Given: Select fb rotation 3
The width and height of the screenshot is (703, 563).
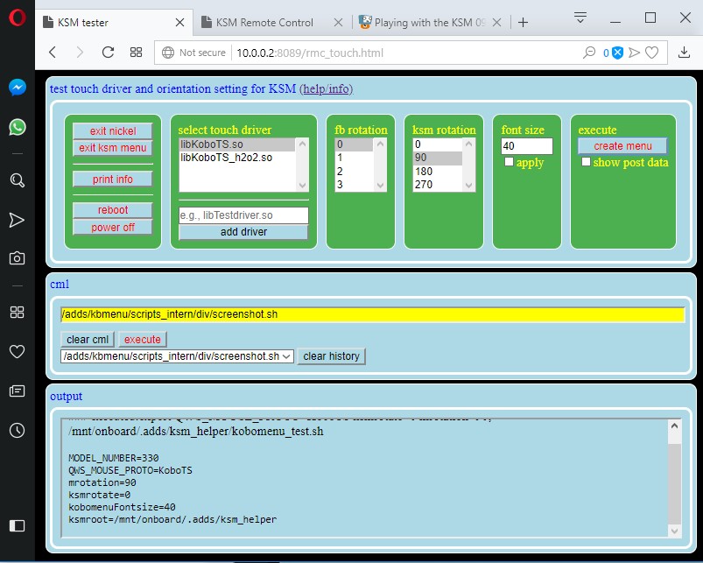Looking at the screenshot, I should coord(354,185).
